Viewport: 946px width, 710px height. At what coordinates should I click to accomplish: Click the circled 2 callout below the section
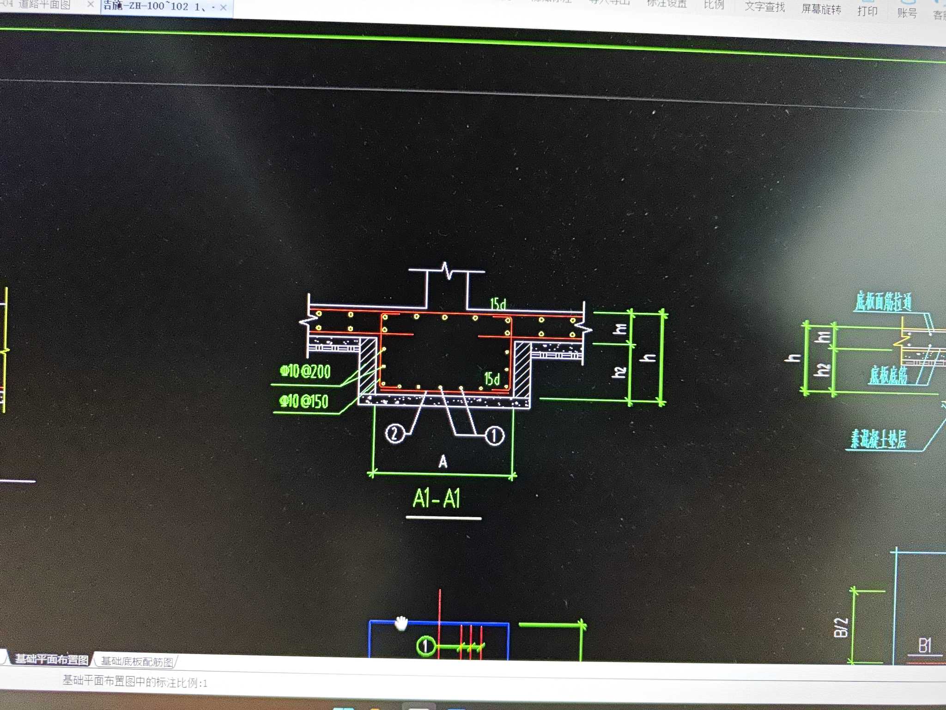(x=394, y=434)
